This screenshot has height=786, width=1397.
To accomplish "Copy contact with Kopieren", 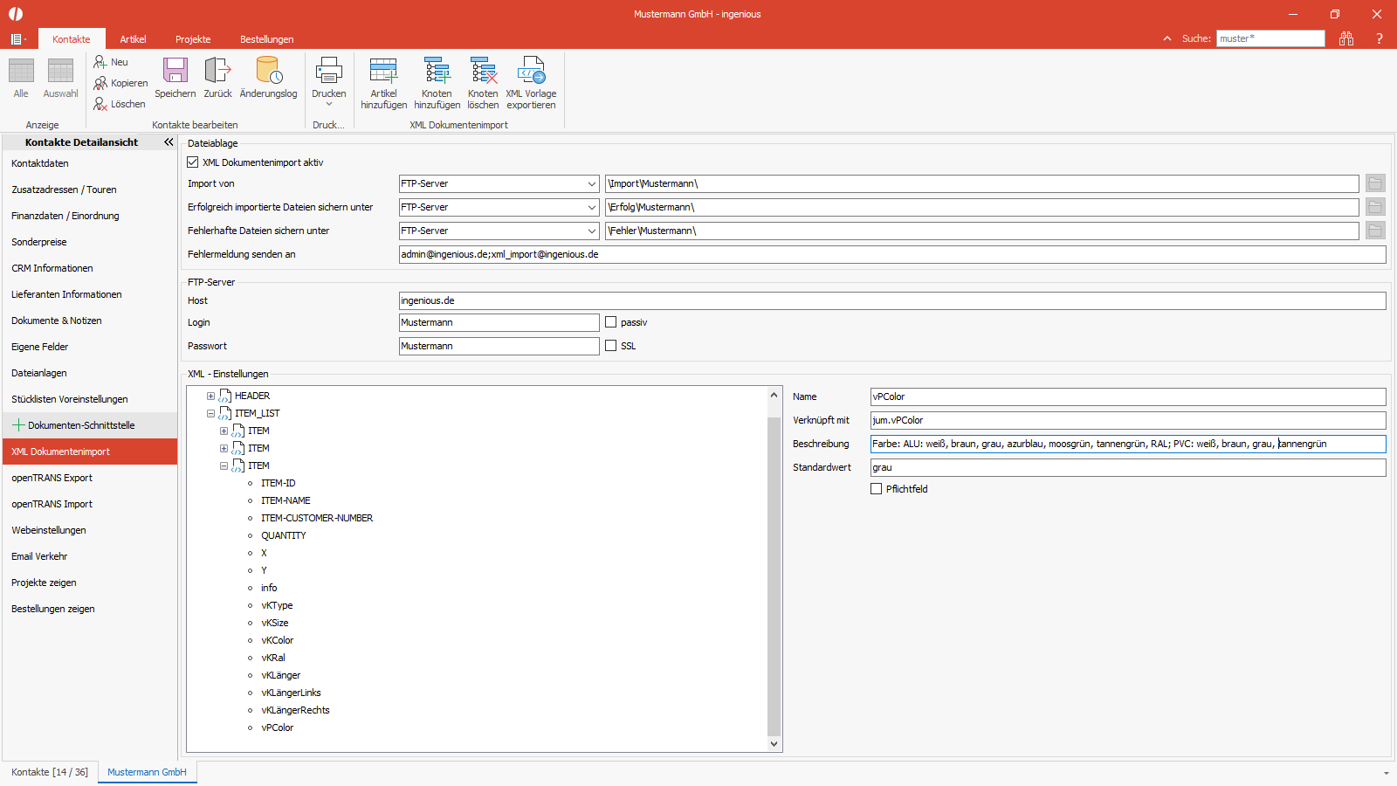I will click(x=120, y=83).
